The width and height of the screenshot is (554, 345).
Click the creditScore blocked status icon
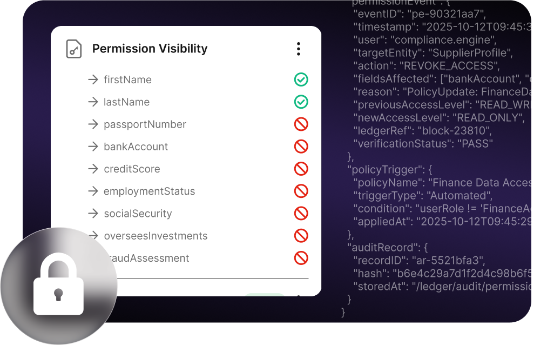point(301,169)
